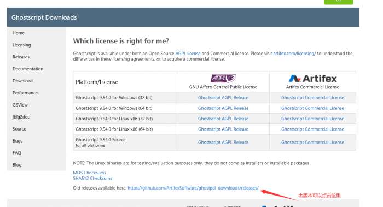Open Commercial License for Windows 32 bit
The image size is (383, 207).
312,98
